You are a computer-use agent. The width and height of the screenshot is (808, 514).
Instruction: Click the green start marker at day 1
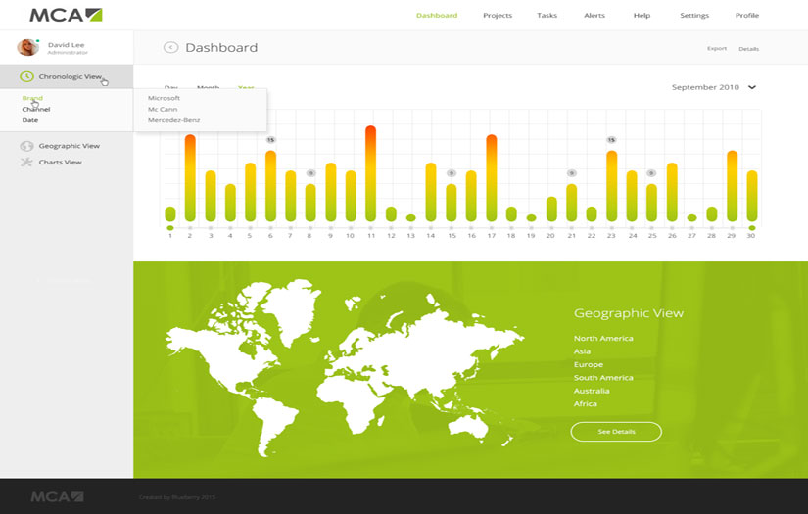click(170, 228)
